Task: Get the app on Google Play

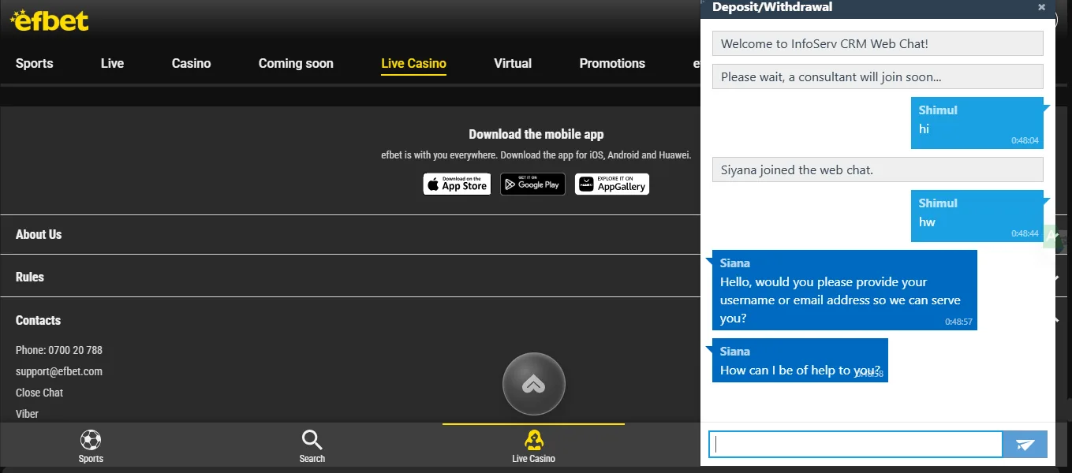Action: [532, 184]
